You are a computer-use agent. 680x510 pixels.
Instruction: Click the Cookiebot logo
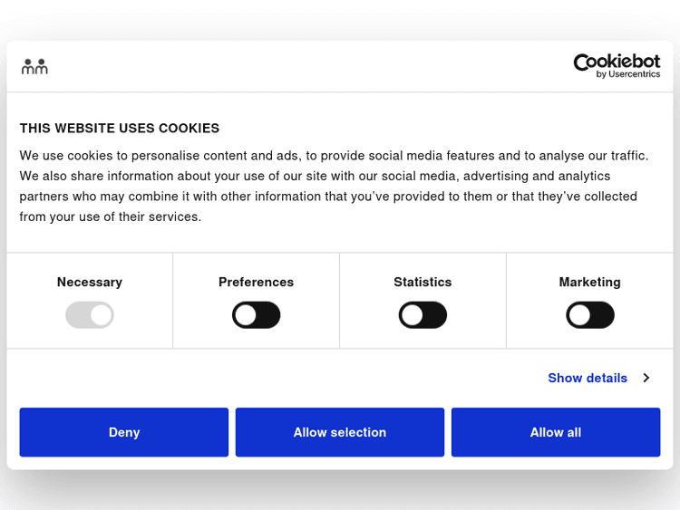pyautogui.click(x=617, y=62)
